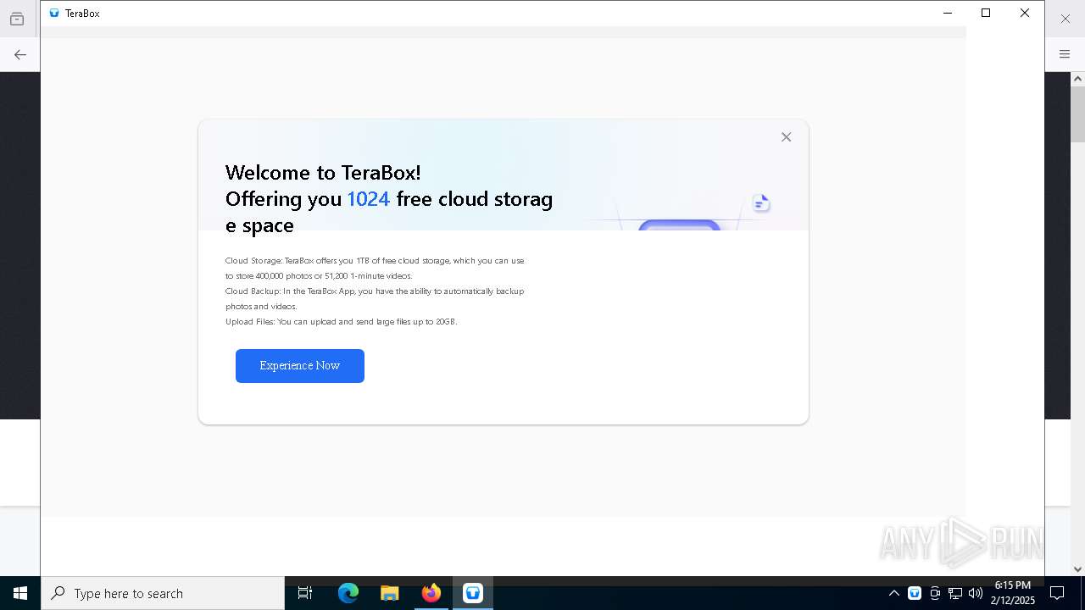1085x610 pixels.
Task: Maximize the TeraBox window
Action: click(986, 13)
